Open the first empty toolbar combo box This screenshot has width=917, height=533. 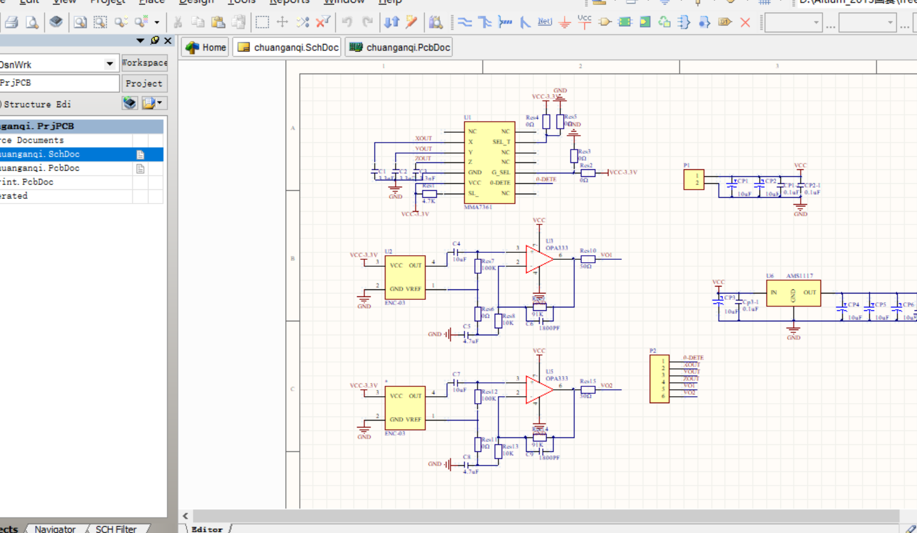[793, 23]
